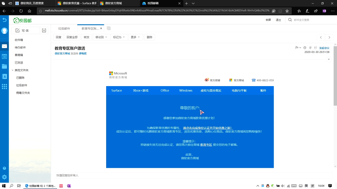This screenshot has width=337, height=189.
Task: Click the mail pane vertical scrollbar
Action: (x=335, y=76)
